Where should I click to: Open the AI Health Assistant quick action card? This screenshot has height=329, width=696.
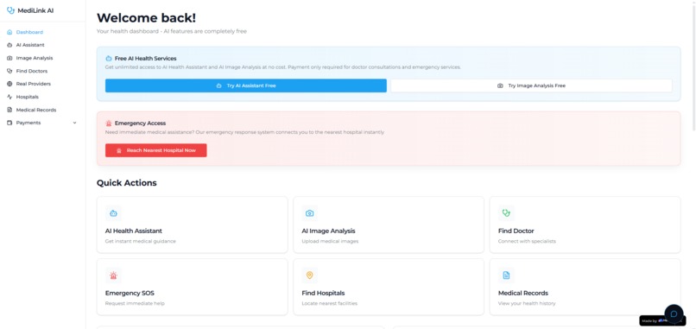pyautogui.click(x=193, y=225)
